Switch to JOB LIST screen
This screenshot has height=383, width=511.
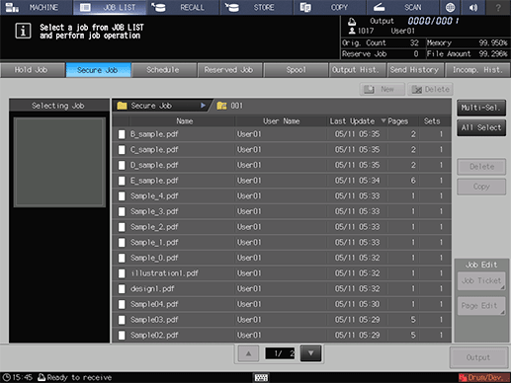coord(110,7)
